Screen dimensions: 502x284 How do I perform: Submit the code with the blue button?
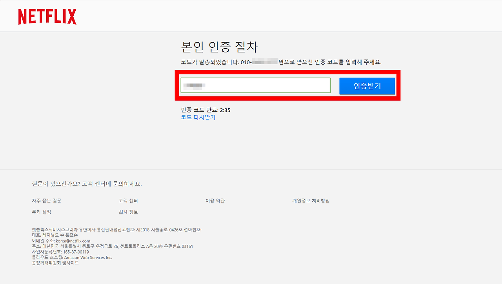click(367, 86)
